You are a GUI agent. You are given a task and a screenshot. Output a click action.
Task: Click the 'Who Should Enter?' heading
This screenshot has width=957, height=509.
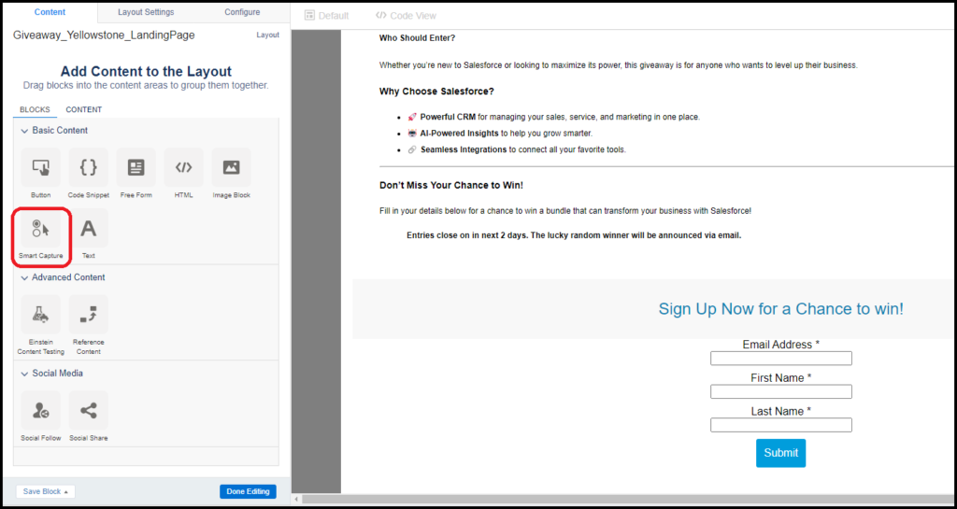417,37
